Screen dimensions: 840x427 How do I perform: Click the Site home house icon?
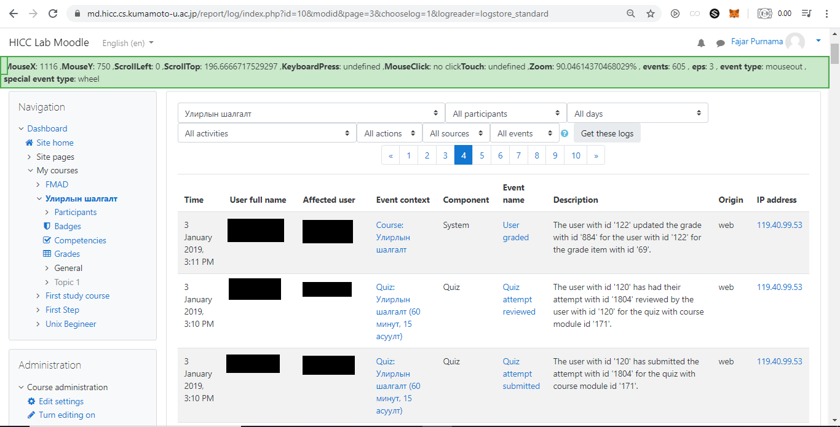pyautogui.click(x=29, y=143)
